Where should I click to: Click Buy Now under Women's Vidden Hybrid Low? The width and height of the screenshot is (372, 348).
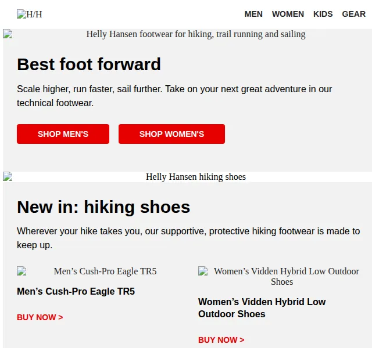[221, 340]
